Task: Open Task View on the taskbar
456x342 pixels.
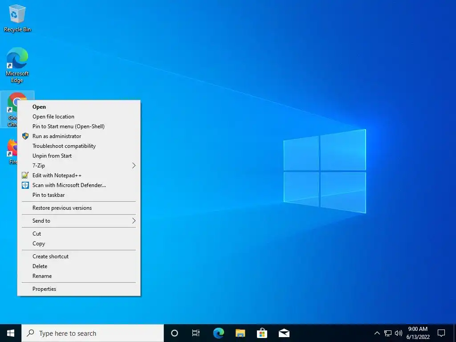Action: coord(196,333)
